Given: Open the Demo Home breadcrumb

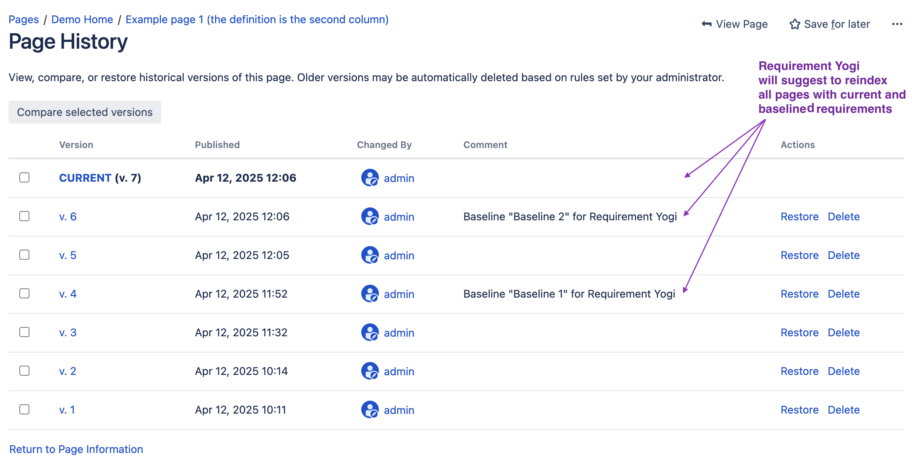Looking at the screenshot, I should pos(82,19).
